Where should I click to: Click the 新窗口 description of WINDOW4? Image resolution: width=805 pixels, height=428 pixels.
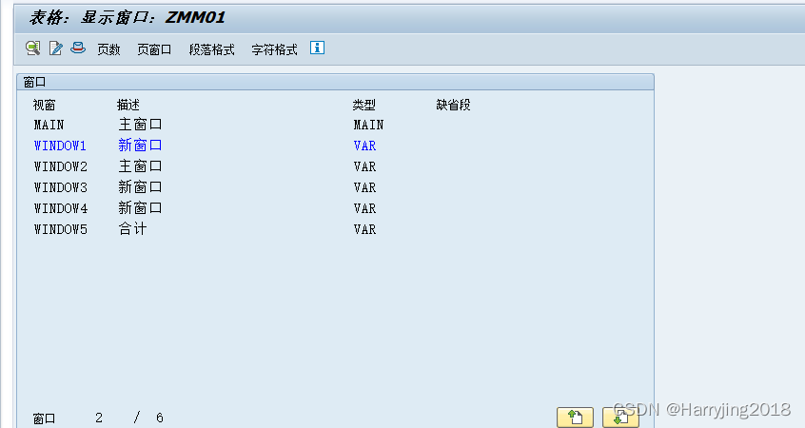pos(140,208)
